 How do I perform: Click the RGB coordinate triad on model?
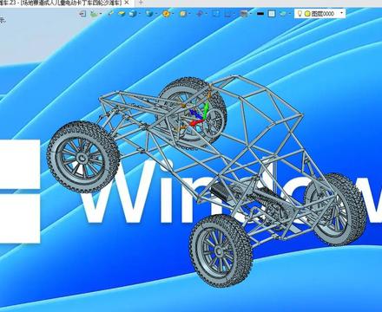199,115
